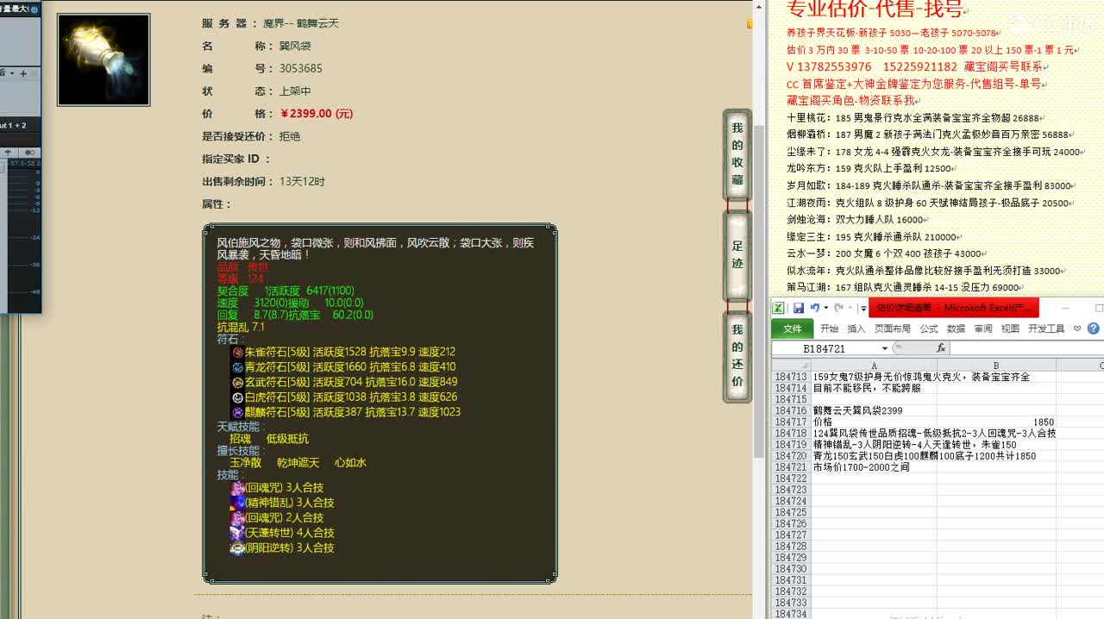The image size is (1104, 619).
Task: Click the 缘定三生 listing line in document
Action: (x=875, y=237)
